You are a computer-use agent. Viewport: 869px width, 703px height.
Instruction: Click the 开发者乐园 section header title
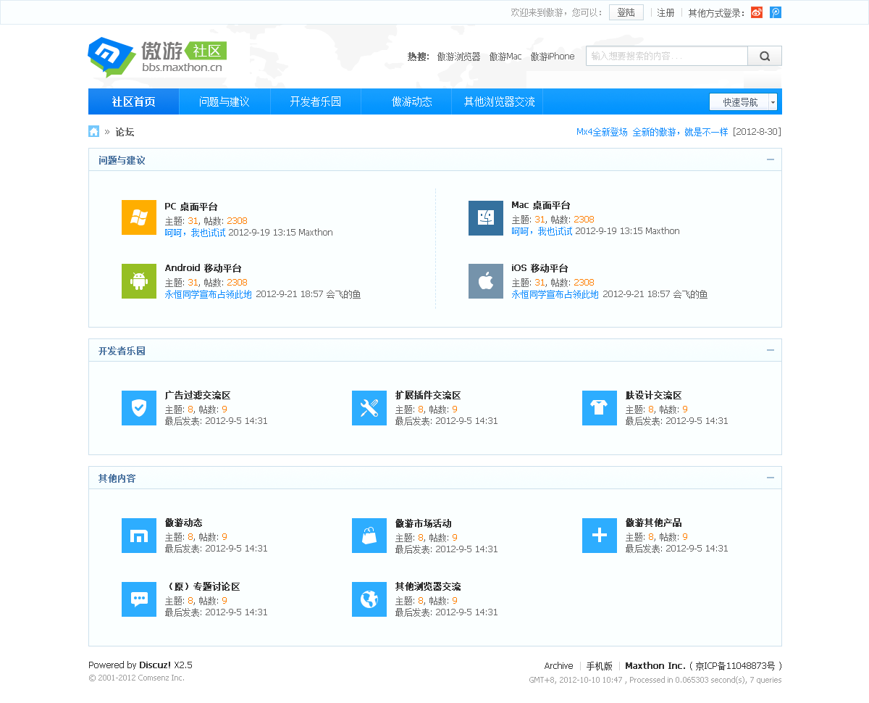(x=122, y=351)
